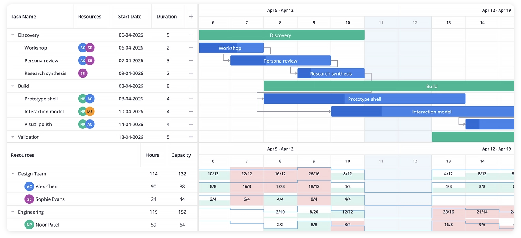Click Design Team 26/16 load cell
The width and height of the screenshot is (521, 238).
click(314, 174)
